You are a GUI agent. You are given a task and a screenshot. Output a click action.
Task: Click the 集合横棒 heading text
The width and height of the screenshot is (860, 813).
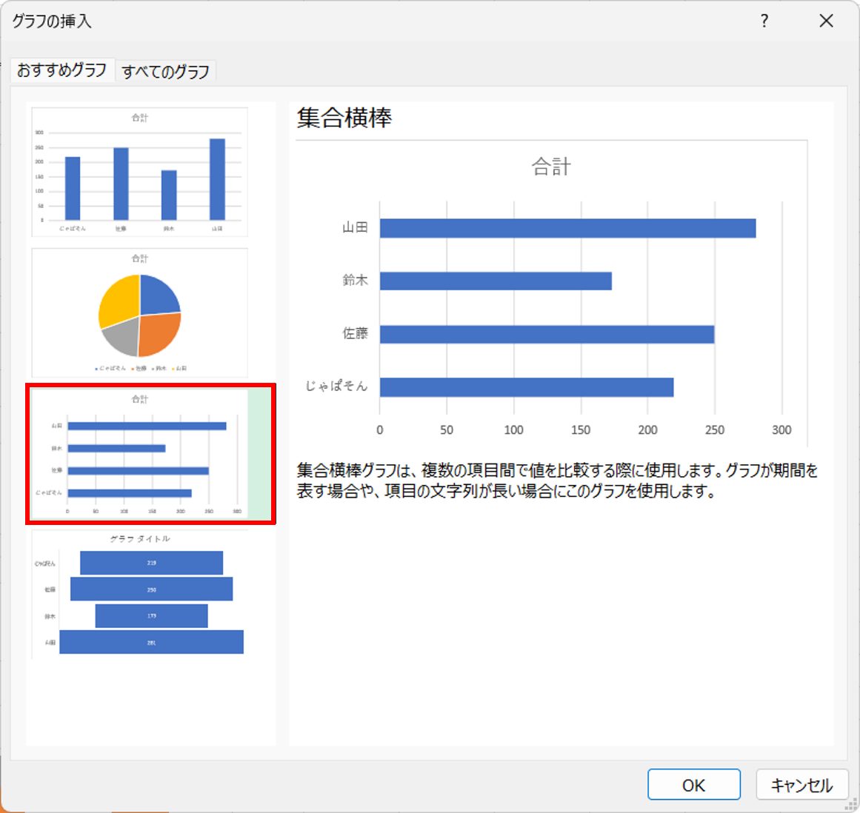pyautogui.click(x=344, y=118)
